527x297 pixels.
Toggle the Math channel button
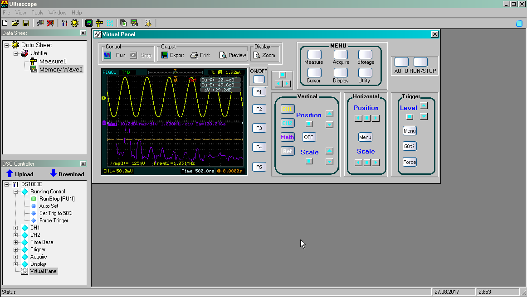288,137
